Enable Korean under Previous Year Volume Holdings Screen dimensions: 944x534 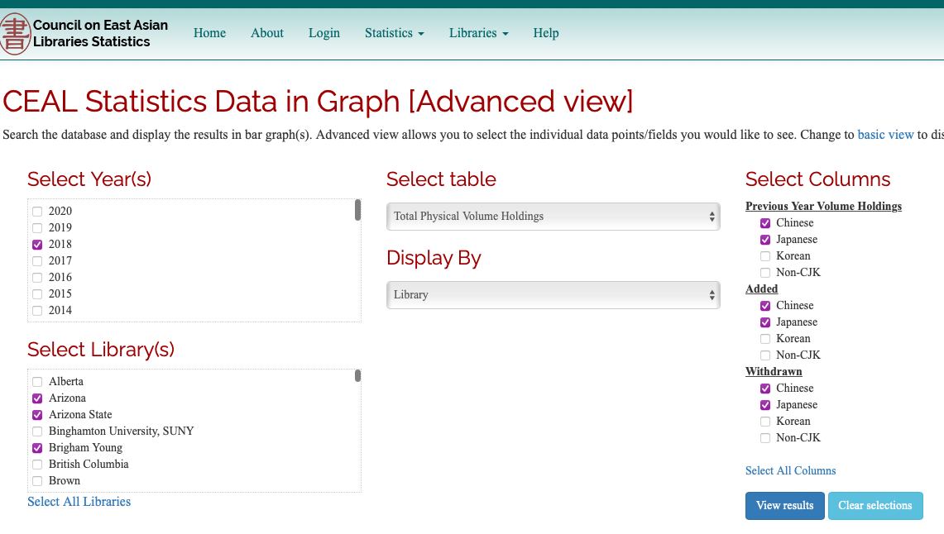[x=765, y=256]
